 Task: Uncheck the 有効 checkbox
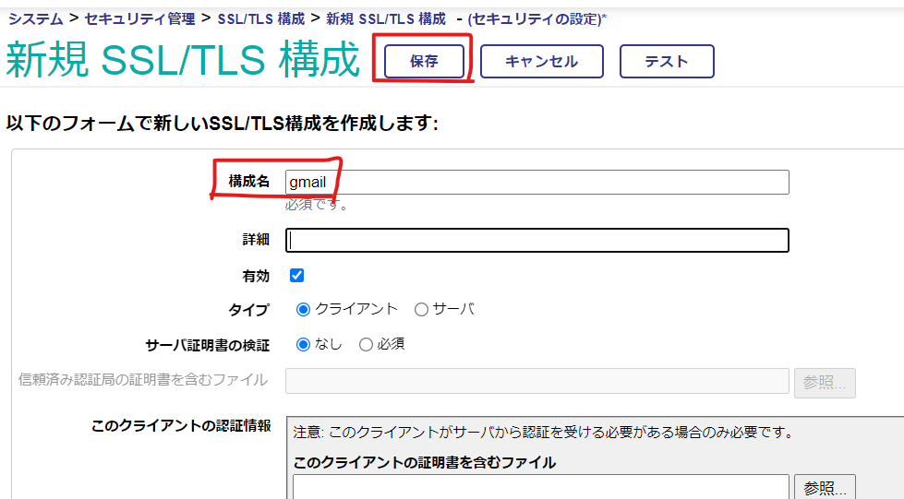pyautogui.click(x=296, y=276)
